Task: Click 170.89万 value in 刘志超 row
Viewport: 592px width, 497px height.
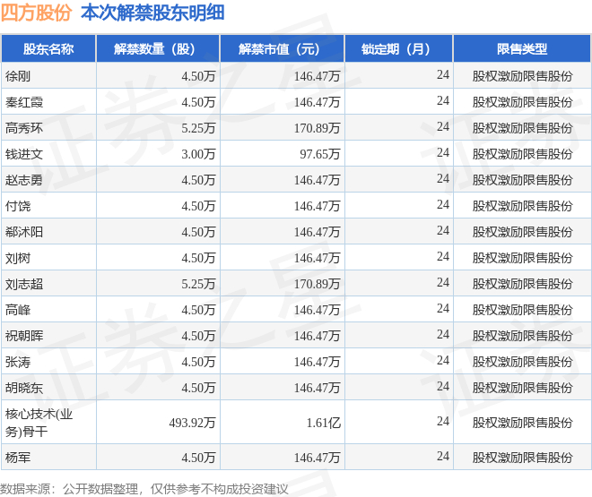Action: pyautogui.click(x=318, y=284)
